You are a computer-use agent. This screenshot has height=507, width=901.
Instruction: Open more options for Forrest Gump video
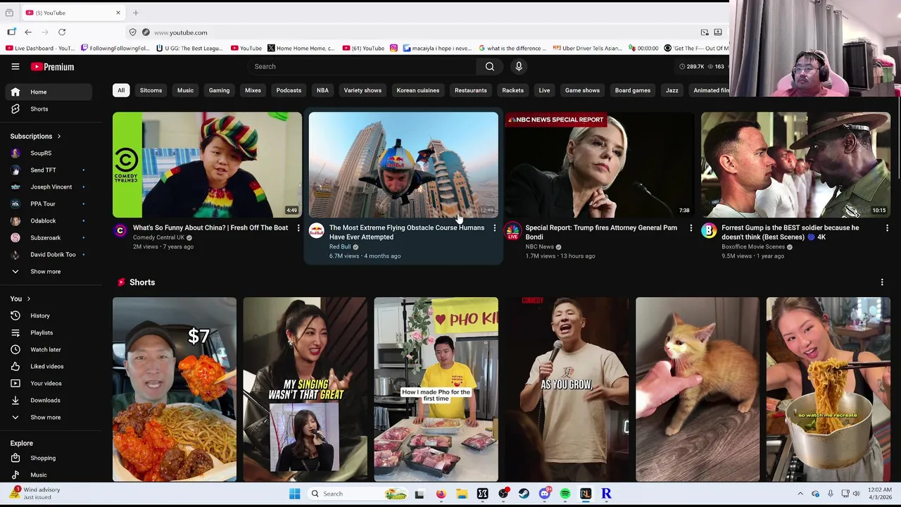click(x=887, y=228)
